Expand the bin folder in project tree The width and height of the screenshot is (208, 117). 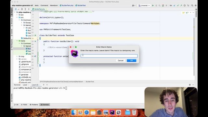[x=17, y=15]
